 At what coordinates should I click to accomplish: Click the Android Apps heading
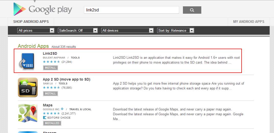33,46
